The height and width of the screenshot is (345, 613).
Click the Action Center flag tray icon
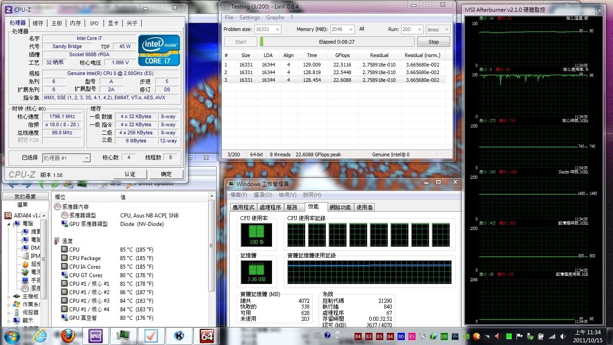519,336
